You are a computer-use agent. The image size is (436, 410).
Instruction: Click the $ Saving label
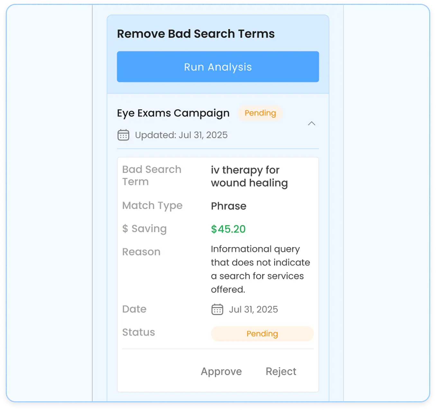(x=144, y=229)
